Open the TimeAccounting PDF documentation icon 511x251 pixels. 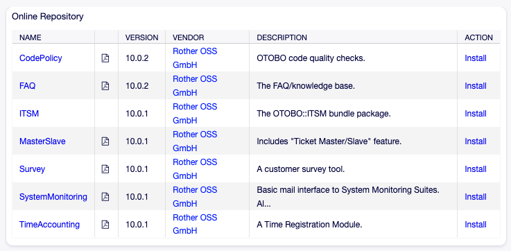105,225
